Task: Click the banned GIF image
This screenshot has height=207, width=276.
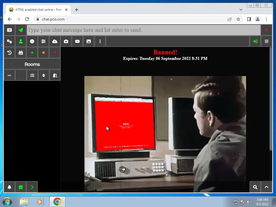Action: point(165,134)
